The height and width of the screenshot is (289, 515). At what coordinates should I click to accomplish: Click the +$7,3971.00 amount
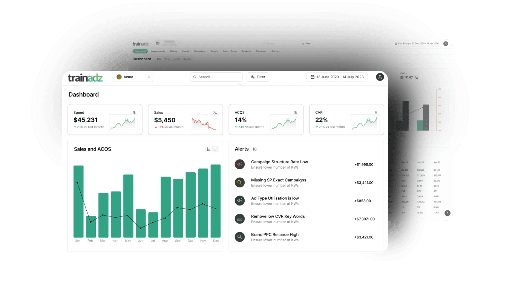365,219
